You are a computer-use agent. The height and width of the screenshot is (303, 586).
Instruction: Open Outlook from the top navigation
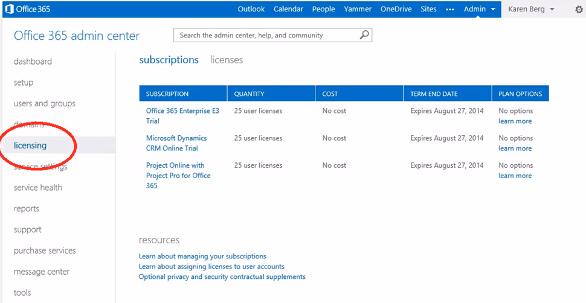[251, 9]
